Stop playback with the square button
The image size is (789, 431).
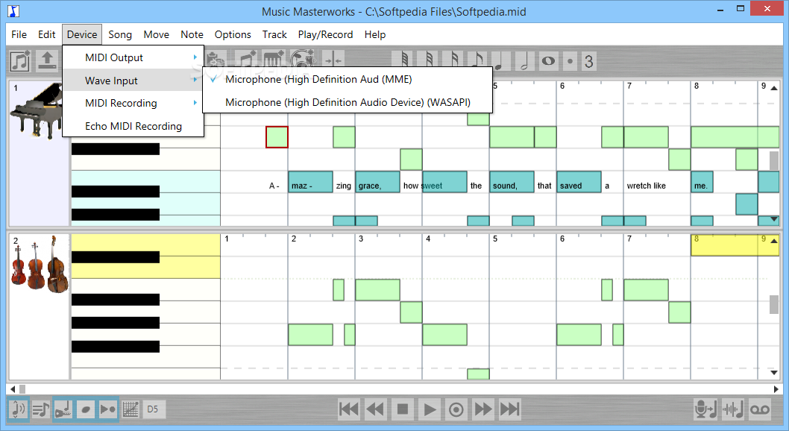(x=403, y=409)
